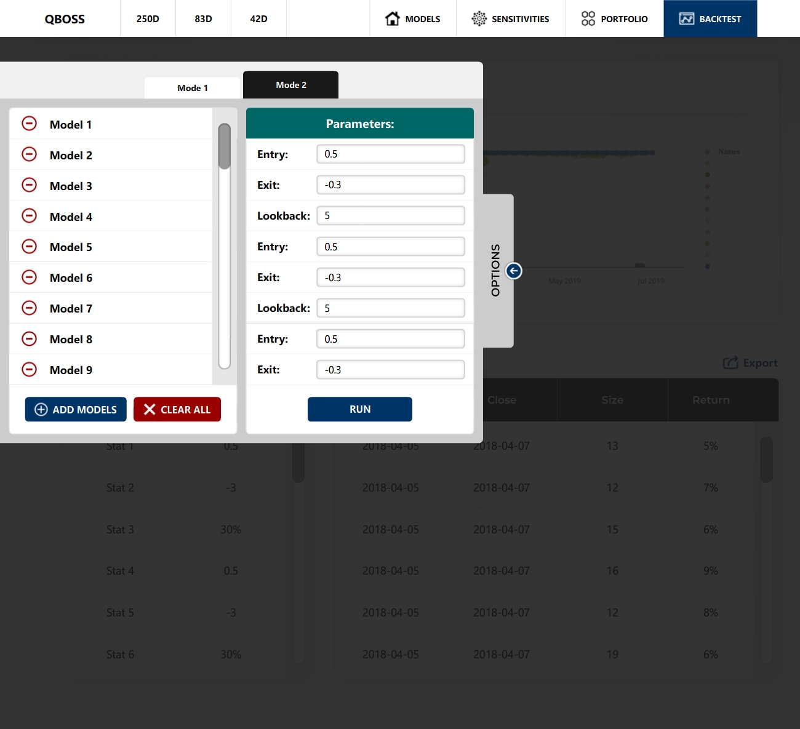This screenshot has width=800, height=729.
Task: Click the Stat 3 row label
Action: coord(120,530)
